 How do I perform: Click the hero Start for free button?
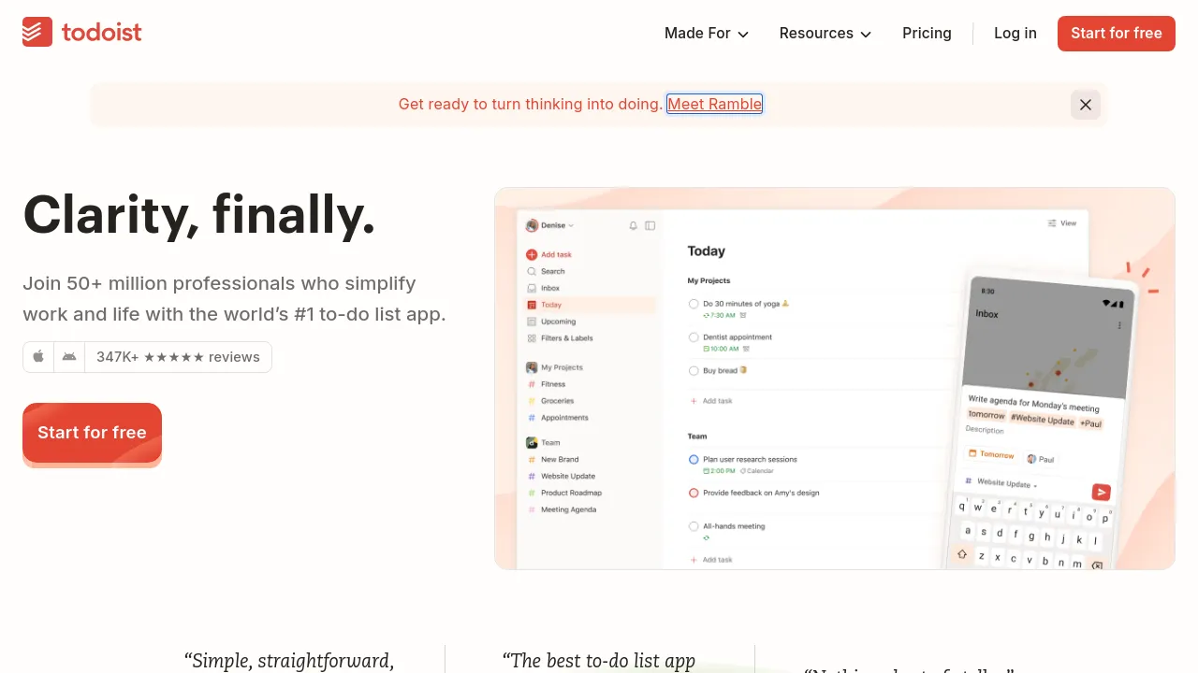coord(92,433)
